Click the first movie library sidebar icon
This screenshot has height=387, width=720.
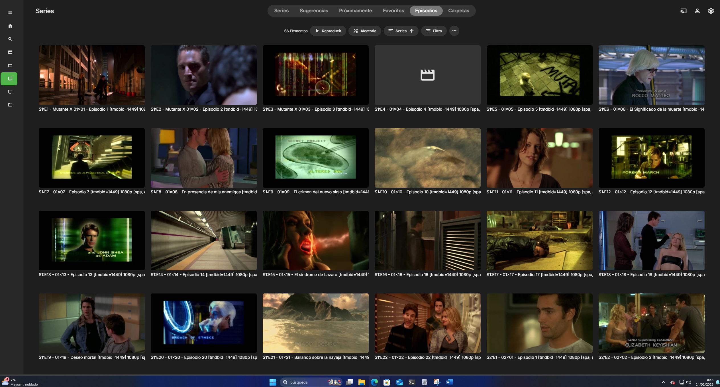point(10,52)
